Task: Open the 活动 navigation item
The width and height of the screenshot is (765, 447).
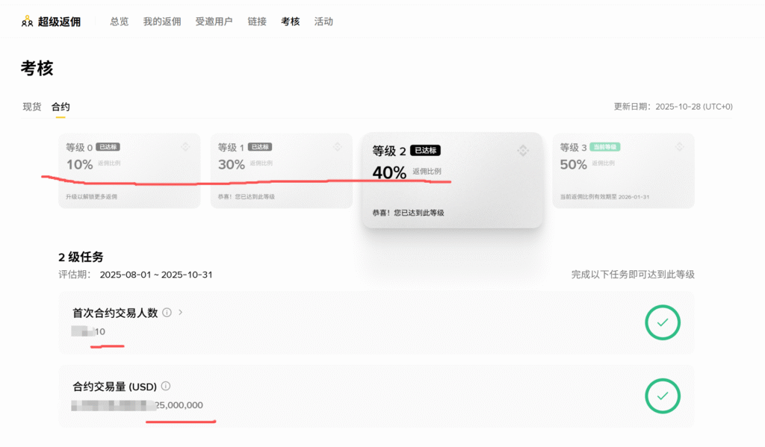Action: pos(323,22)
